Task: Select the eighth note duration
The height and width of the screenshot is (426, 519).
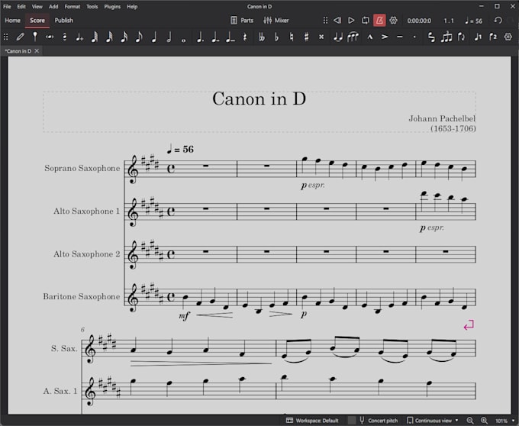Action: 139,37
